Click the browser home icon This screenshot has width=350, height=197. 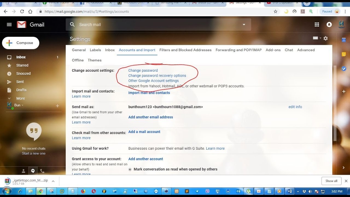pyautogui.click(x=30, y=11)
